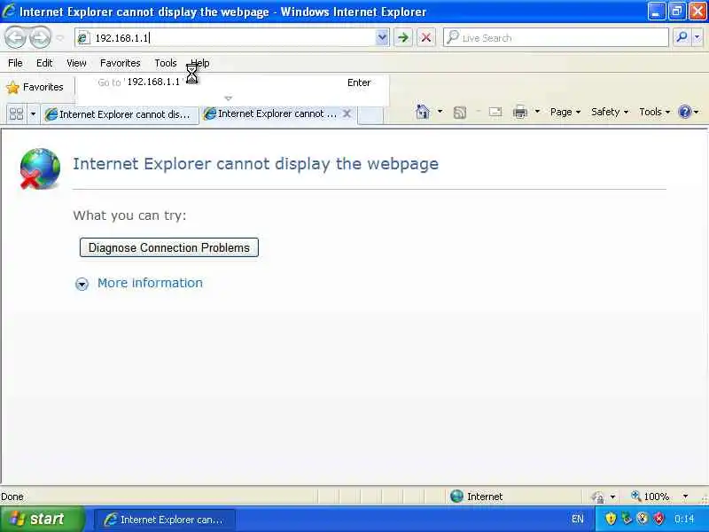
Task: Click the system tray clock
Action: pyautogui.click(x=684, y=519)
